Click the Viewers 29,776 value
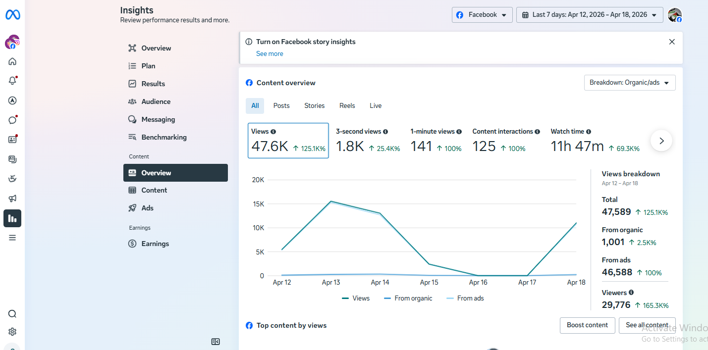The height and width of the screenshot is (350, 708). pos(616,305)
